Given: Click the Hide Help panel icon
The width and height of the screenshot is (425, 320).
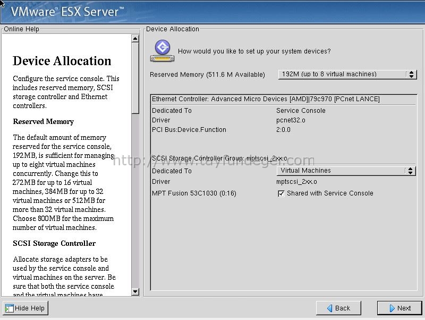Looking at the screenshot, I should (9, 308).
